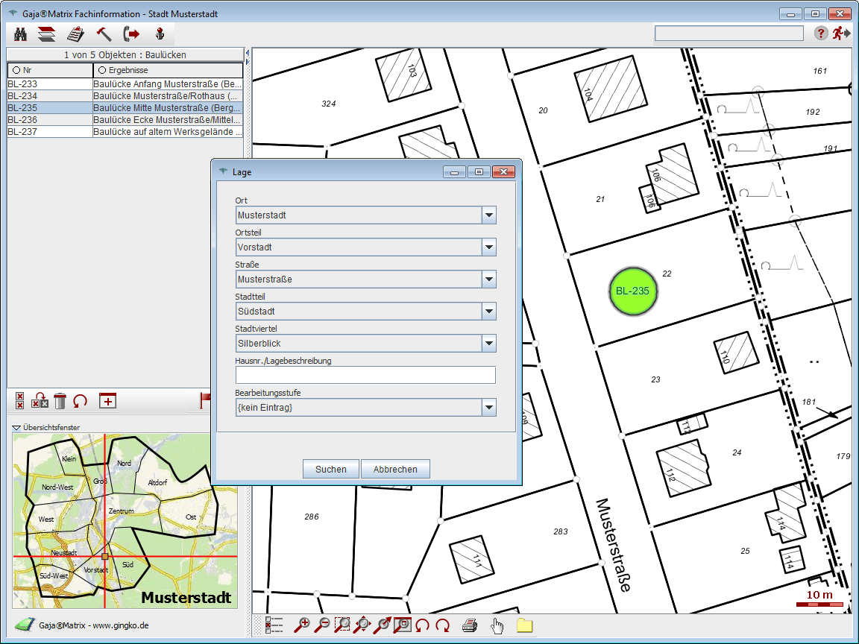Click the binoculars search icon
The height and width of the screenshot is (644, 859).
[x=21, y=34]
